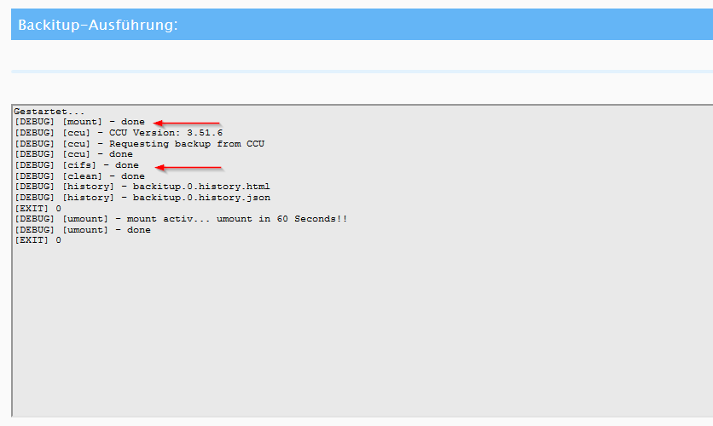
Task: Click the 'backitup.0.history.html' log line
Action: point(142,187)
